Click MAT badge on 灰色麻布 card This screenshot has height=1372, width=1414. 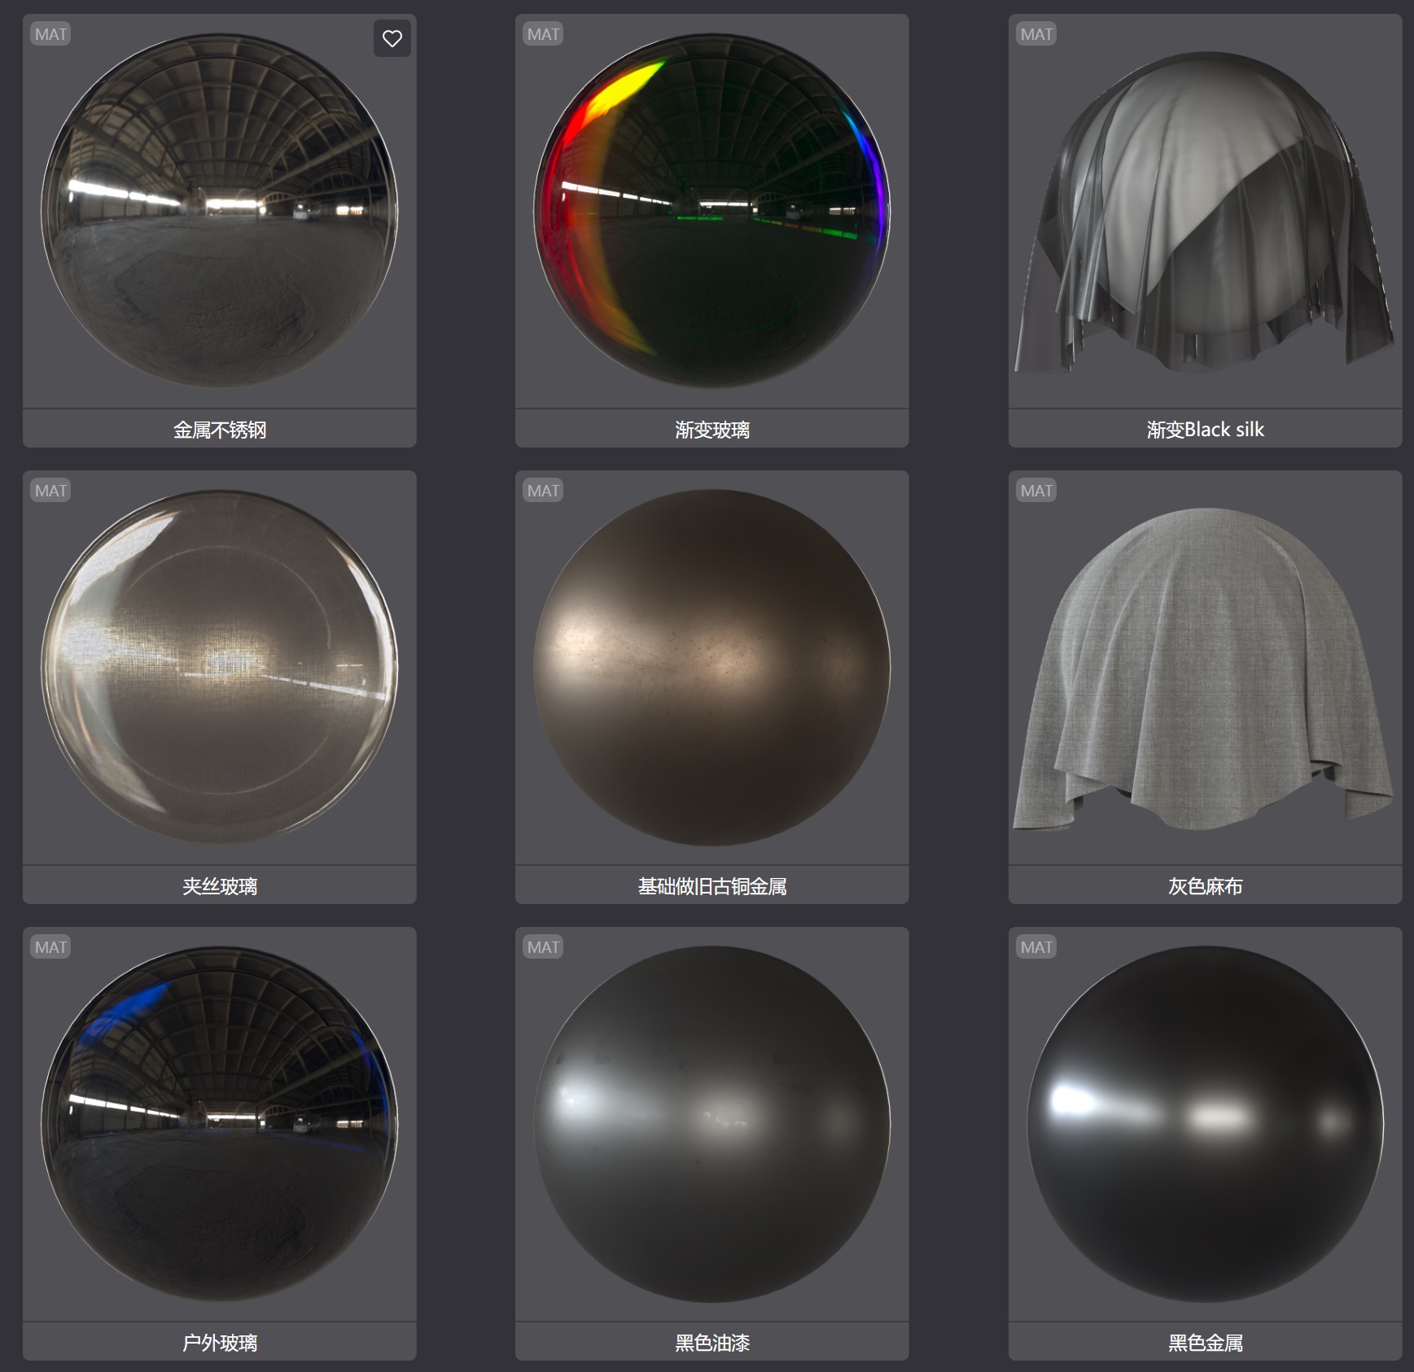[x=1036, y=491]
